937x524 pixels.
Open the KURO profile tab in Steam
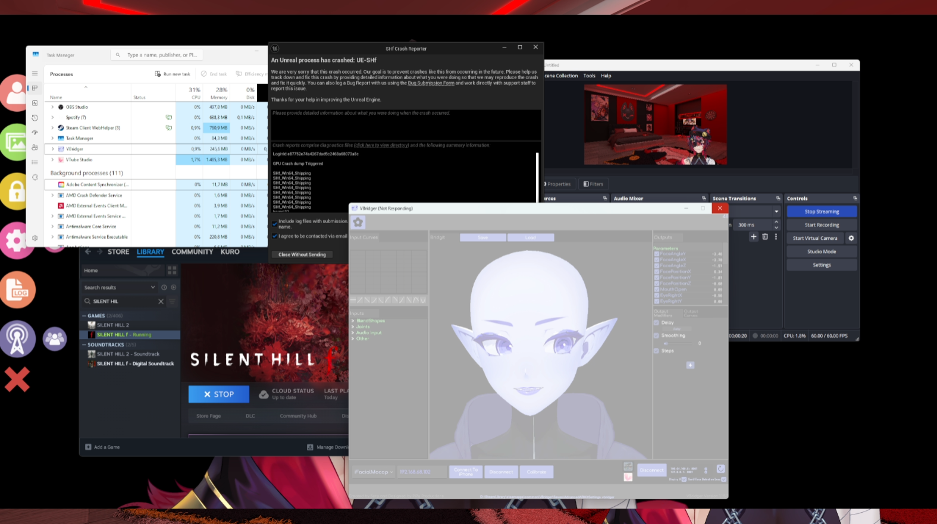(230, 252)
